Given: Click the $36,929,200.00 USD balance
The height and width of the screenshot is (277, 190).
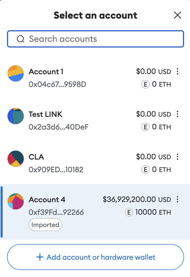Looking at the screenshot, I should [x=137, y=200].
